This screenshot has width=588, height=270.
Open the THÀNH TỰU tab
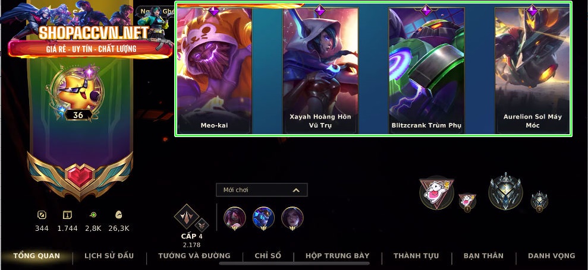coord(416,256)
